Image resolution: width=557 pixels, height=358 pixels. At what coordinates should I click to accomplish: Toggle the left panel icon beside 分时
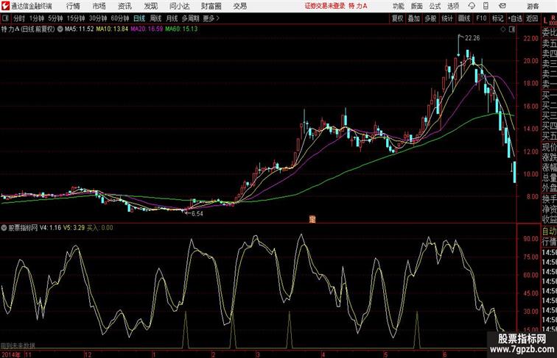click(x=5, y=18)
